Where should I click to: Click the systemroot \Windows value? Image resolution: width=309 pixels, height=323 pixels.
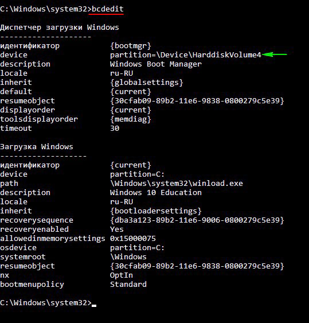pyautogui.click(x=128, y=256)
